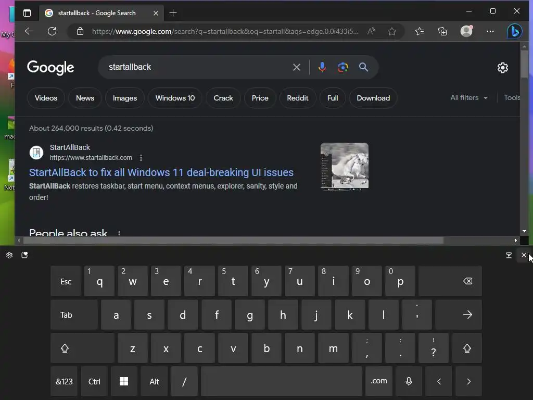Select the Reddit filter chip

coord(297,98)
